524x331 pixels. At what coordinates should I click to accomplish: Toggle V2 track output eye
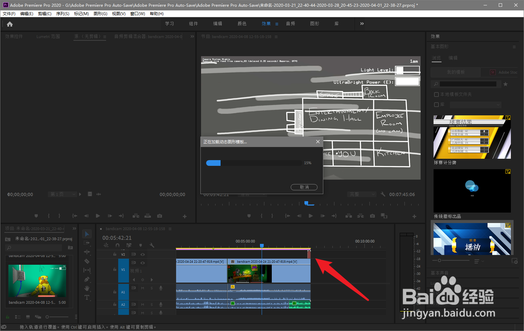pyautogui.click(x=142, y=255)
